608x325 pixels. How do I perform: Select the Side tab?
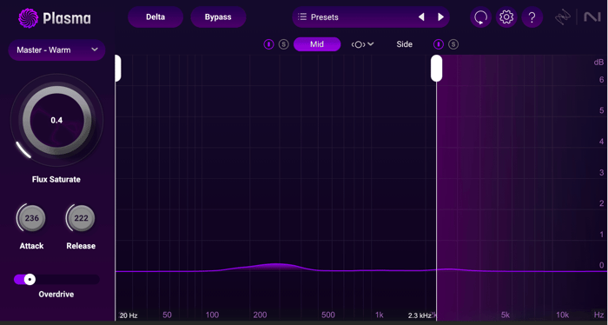(x=404, y=44)
